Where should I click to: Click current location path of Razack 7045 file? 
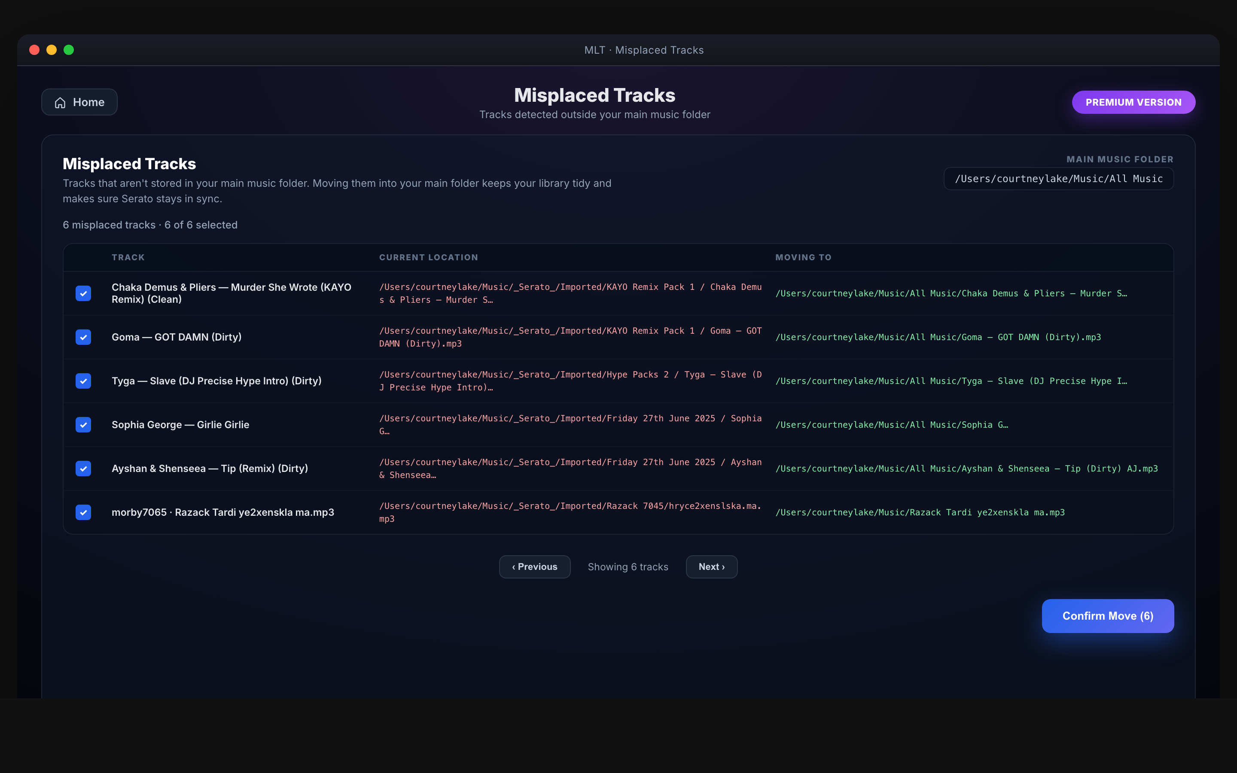(570, 512)
